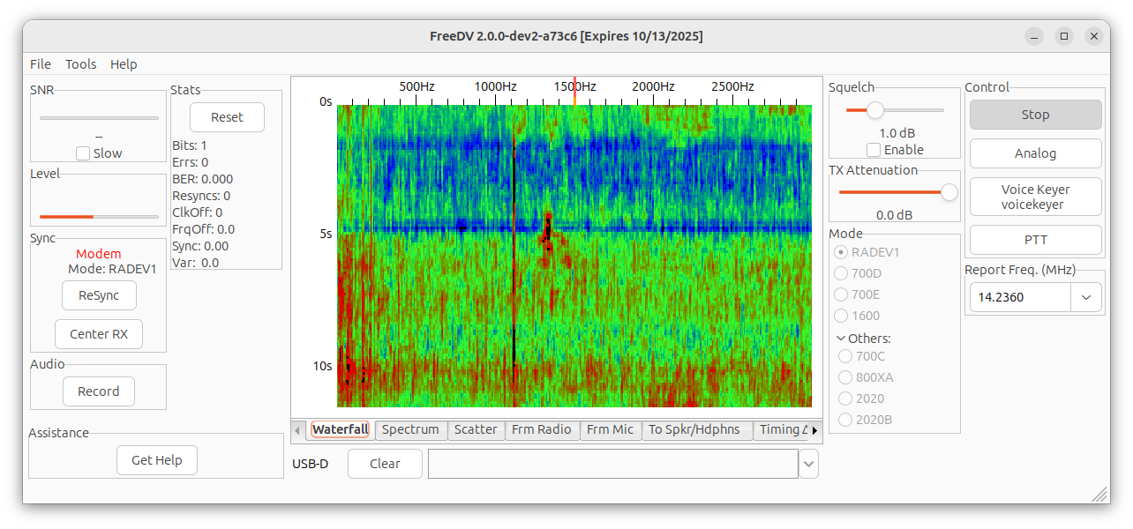Stop the modem with Stop button
The height and width of the screenshot is (529, 1133).
pyautogui.click(x=1036, y=115)
